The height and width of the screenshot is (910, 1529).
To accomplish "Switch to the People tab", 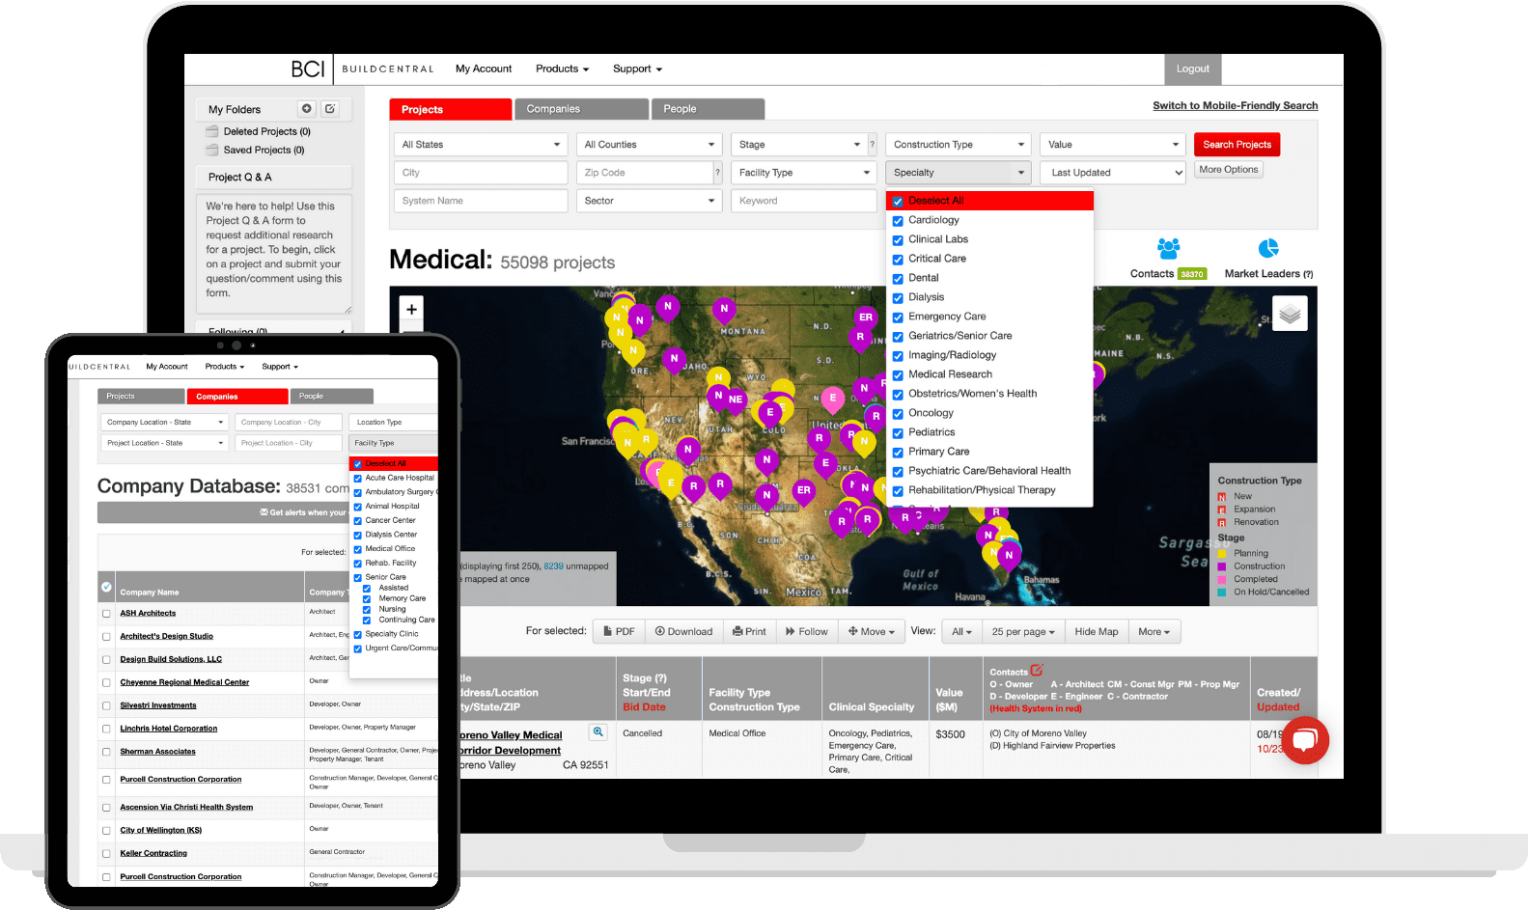I will pos(709,109).
